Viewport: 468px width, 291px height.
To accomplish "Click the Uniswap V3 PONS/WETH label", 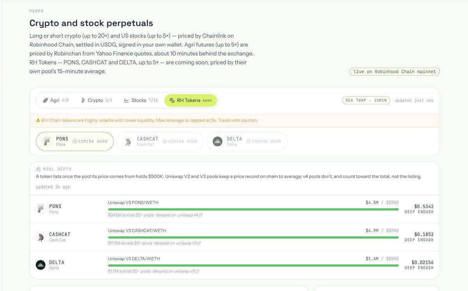I will [x=133, y=202].
